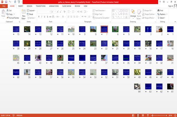Image resolution: width=177 pixels, height=117 pixels.
Task: Click the PERSIAN language indicator
Action: pyautogui.click(x=19, y=116)
